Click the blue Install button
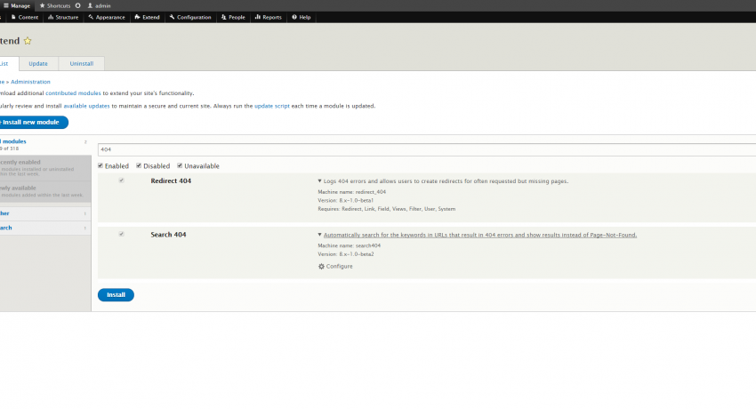Viewport: 756px width, 409px height. [116, 295]
